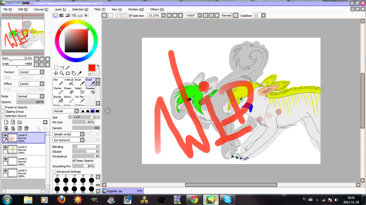The height and width of the screenshot is (205, 366).
Task: Select the Eraser tool
Action: (69, 90)
